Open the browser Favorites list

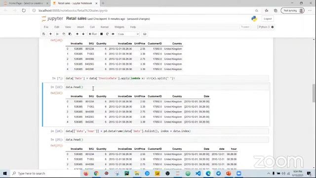(267, 10)
